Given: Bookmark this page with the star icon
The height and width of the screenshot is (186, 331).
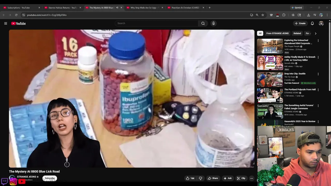Looking at the screenshot, I should (263, 15).
